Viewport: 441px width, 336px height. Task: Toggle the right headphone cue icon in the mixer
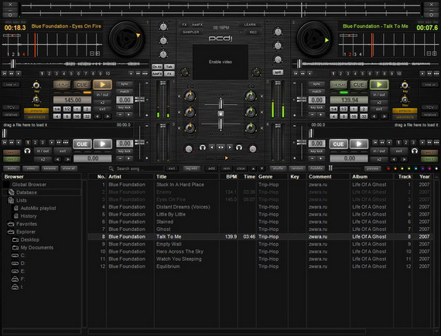239,147
